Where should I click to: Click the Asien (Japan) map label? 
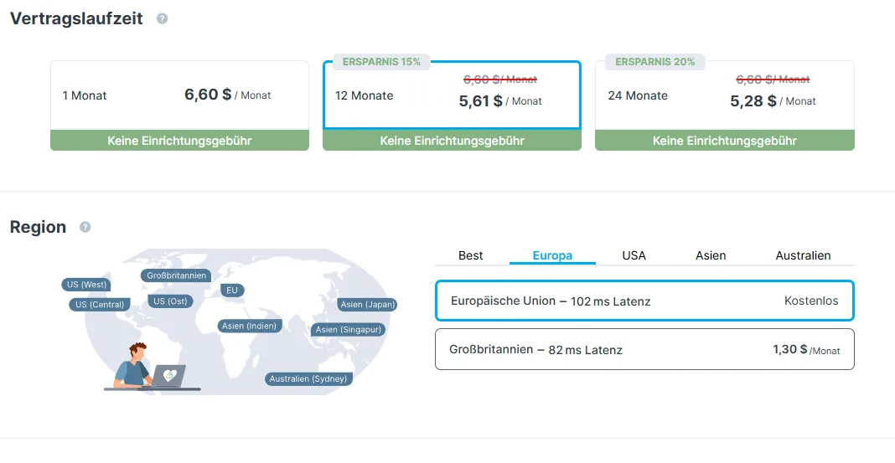[x=368, y=305]
